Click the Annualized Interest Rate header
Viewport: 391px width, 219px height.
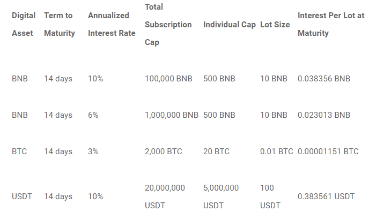pos(111,25)
